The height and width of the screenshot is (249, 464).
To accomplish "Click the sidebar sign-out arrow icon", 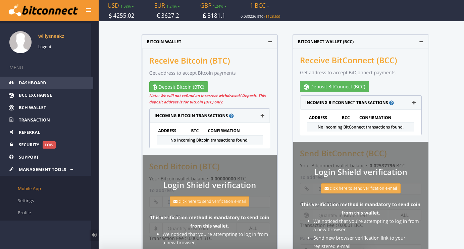I will tap(94, 235).
